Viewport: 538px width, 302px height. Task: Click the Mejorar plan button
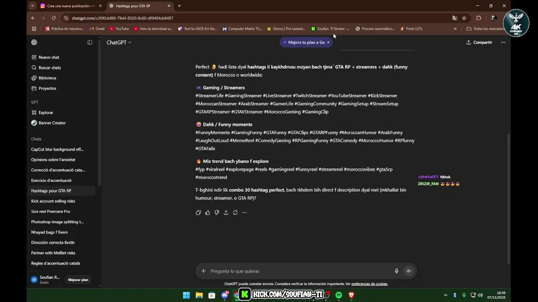tap(78, 280)
